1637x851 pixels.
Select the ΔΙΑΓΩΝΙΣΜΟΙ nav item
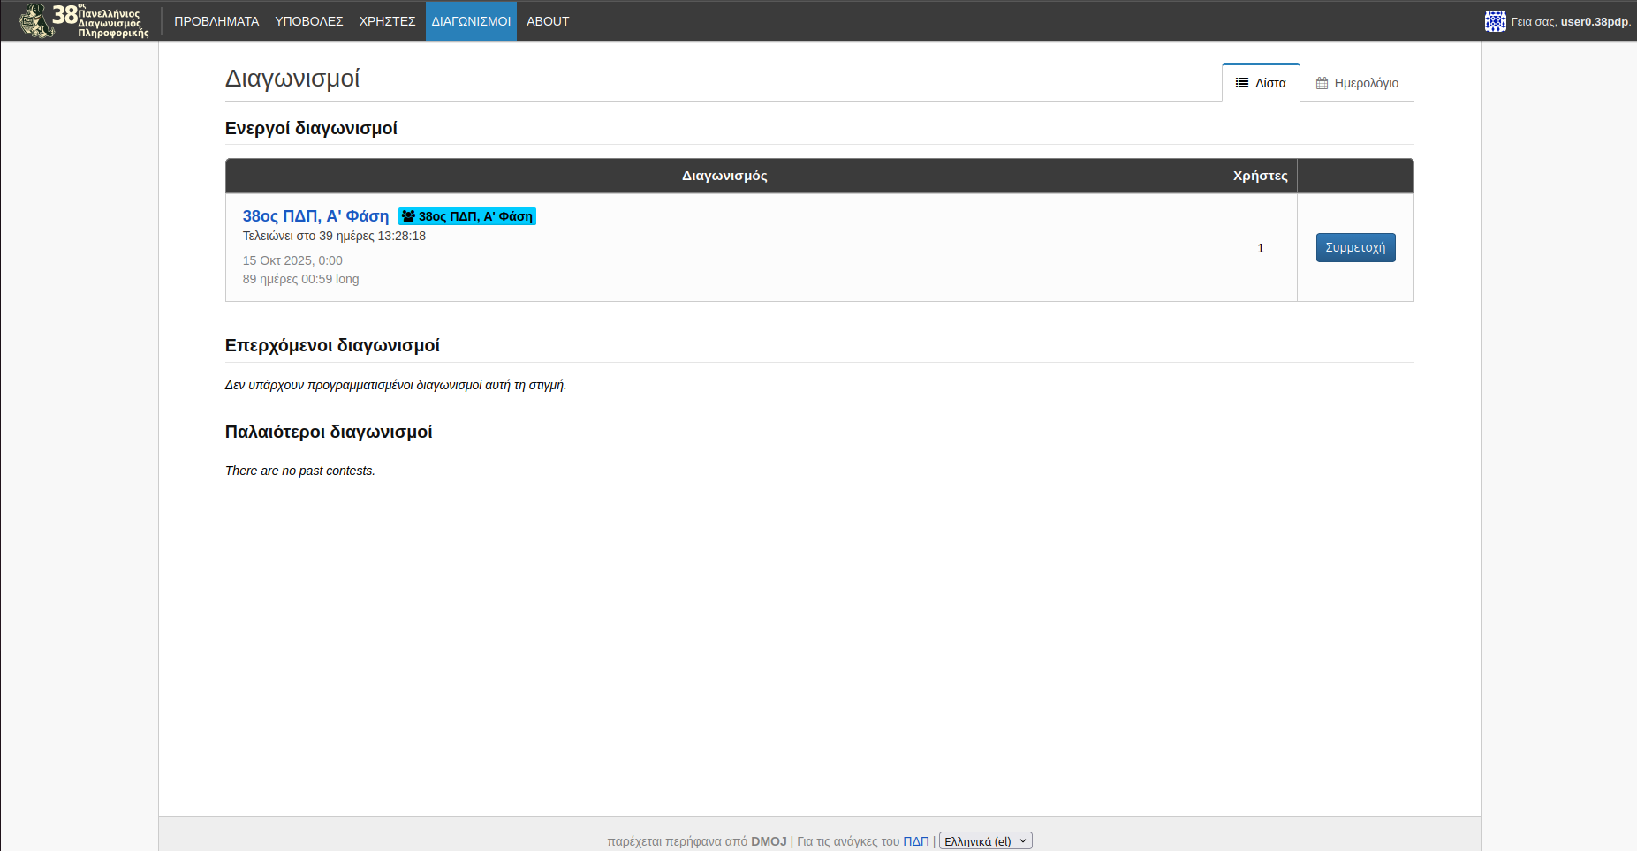[x=471, y=21]
